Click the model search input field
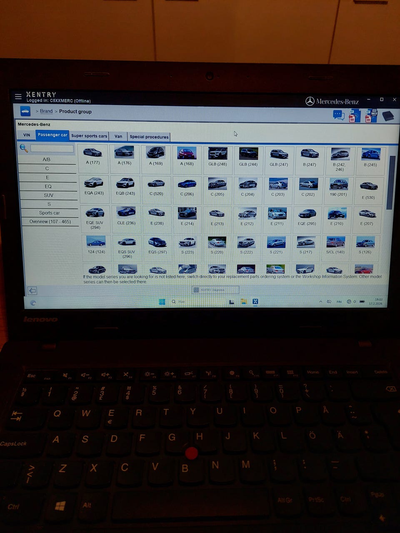Image resolution: width=400 pixels, height=533 pixels. (52, 148)
